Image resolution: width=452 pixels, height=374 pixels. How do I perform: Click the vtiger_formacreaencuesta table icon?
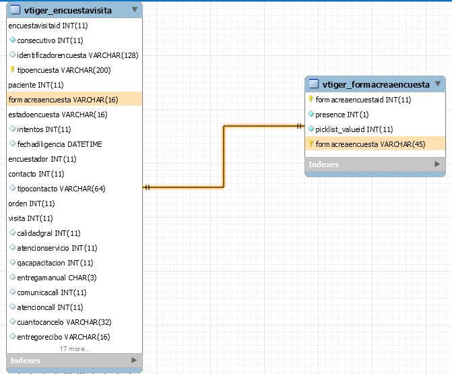point(314,84)
